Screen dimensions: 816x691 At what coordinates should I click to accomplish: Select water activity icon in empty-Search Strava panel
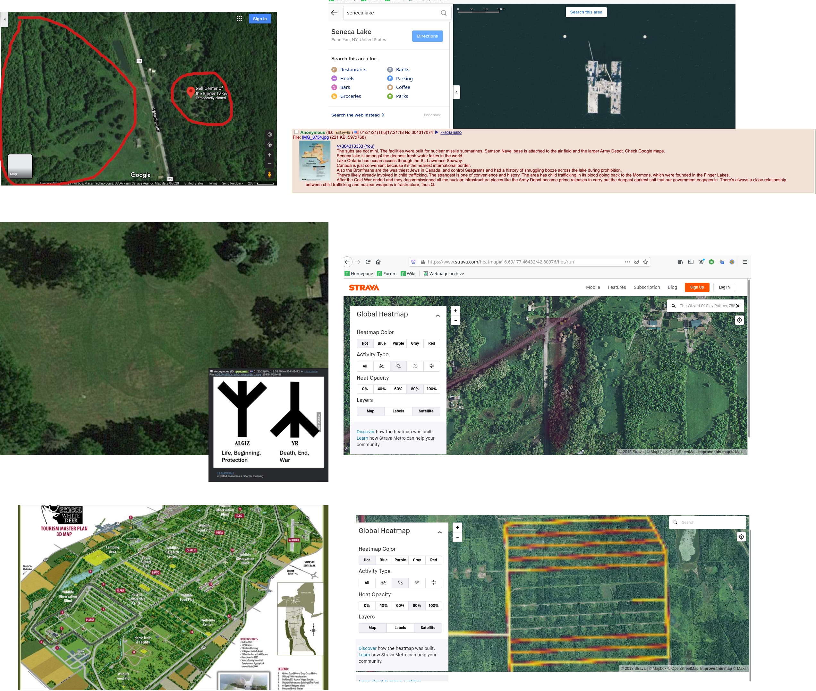pos(417,583)
